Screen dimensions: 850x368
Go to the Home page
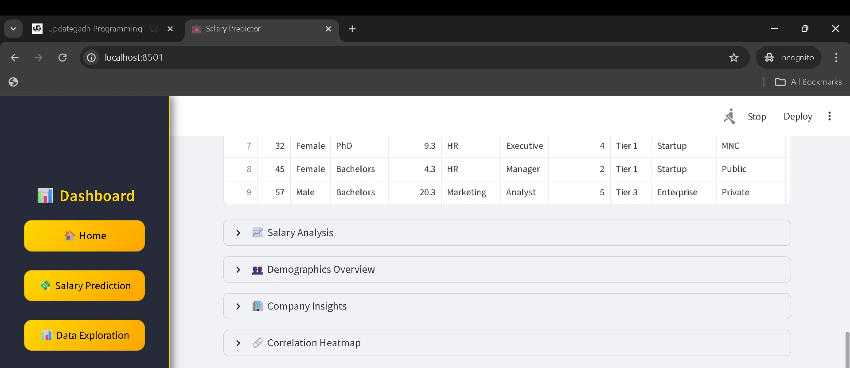pos(84,236)
